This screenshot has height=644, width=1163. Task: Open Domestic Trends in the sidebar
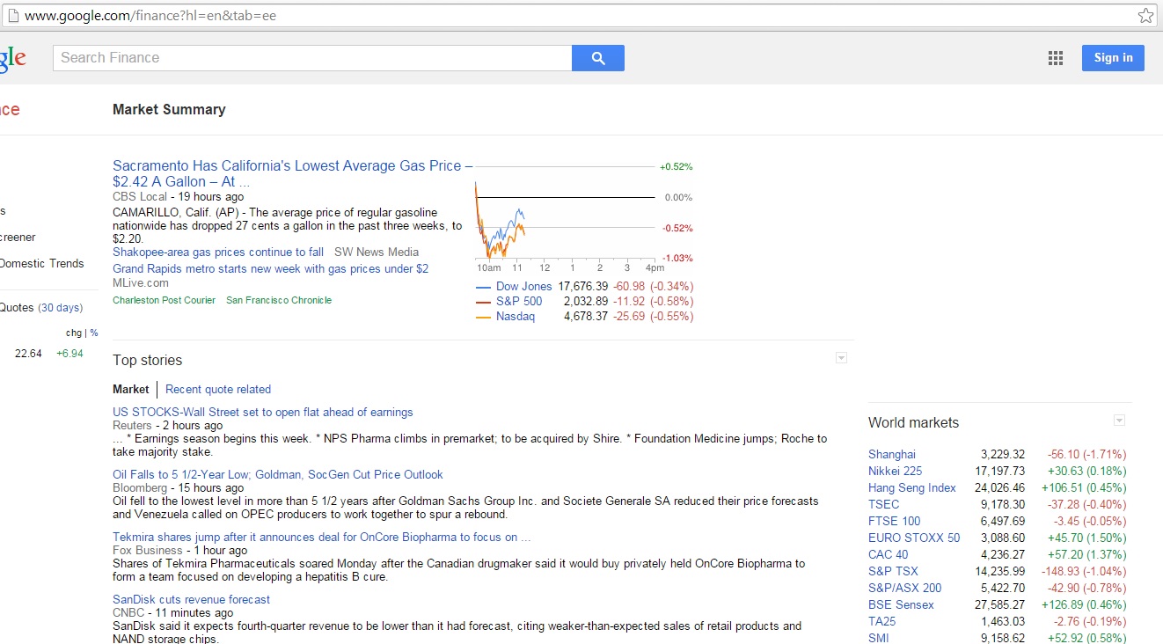click(x=42, y=263)
